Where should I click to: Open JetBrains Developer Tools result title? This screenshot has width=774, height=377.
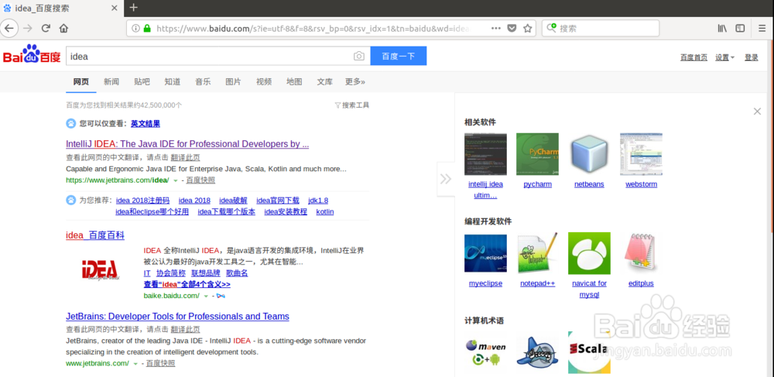pos(178,317)
